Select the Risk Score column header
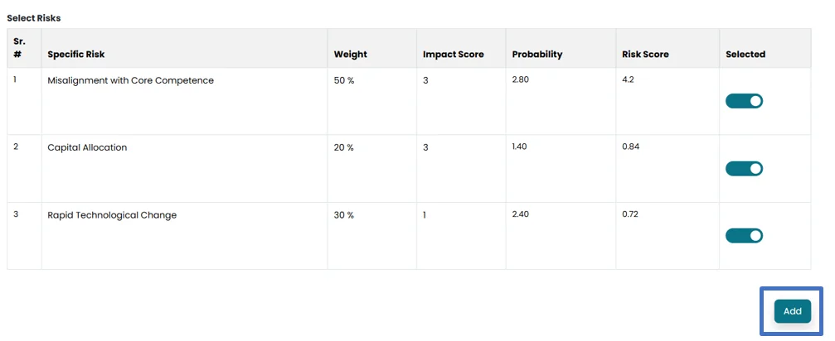Image resolution: width=835 pixels, height=341 pixels. (x=645, y=55)
